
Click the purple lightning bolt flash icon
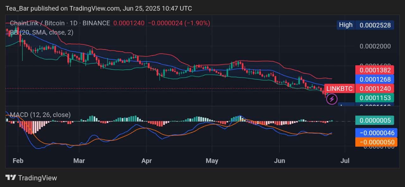pos(332,99)
